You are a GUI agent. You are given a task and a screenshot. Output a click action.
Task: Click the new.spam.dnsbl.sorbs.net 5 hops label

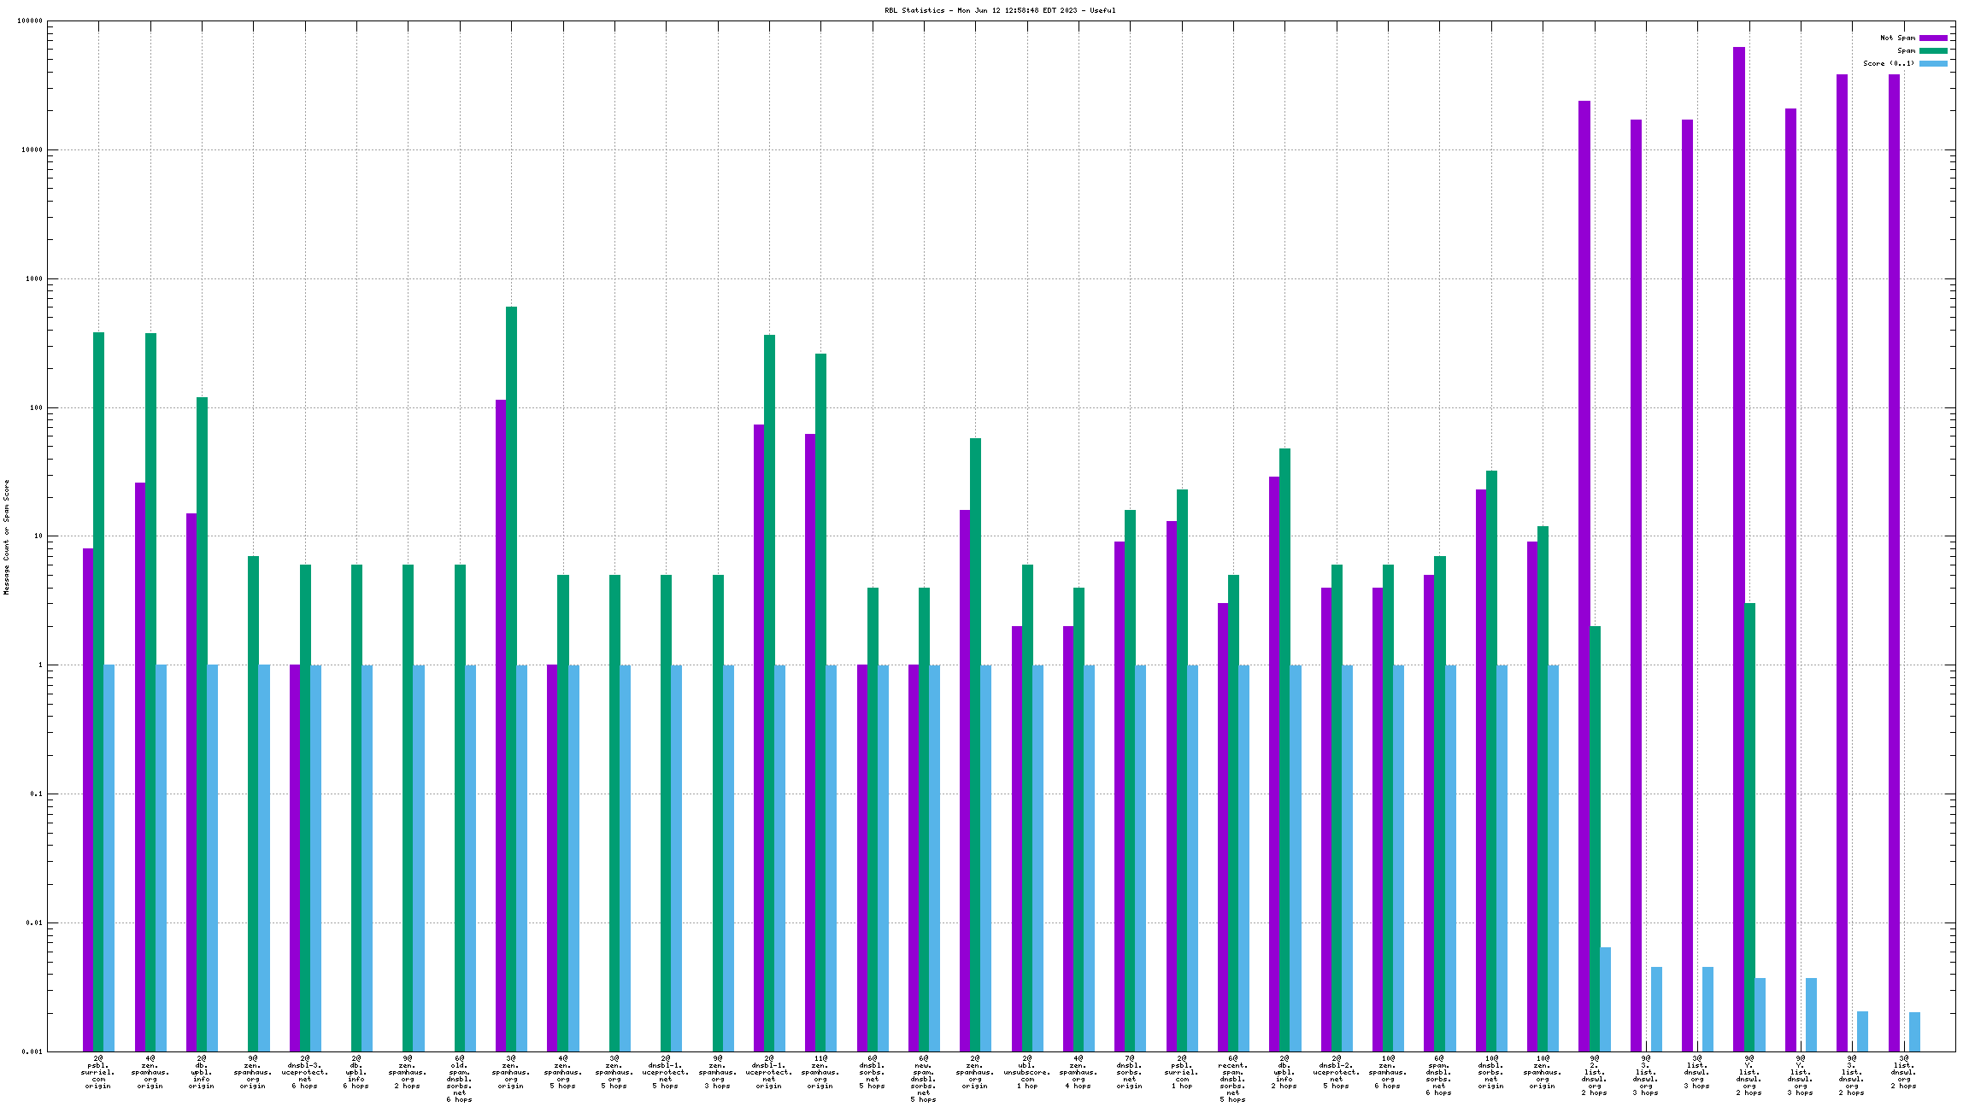(924, 1079)
